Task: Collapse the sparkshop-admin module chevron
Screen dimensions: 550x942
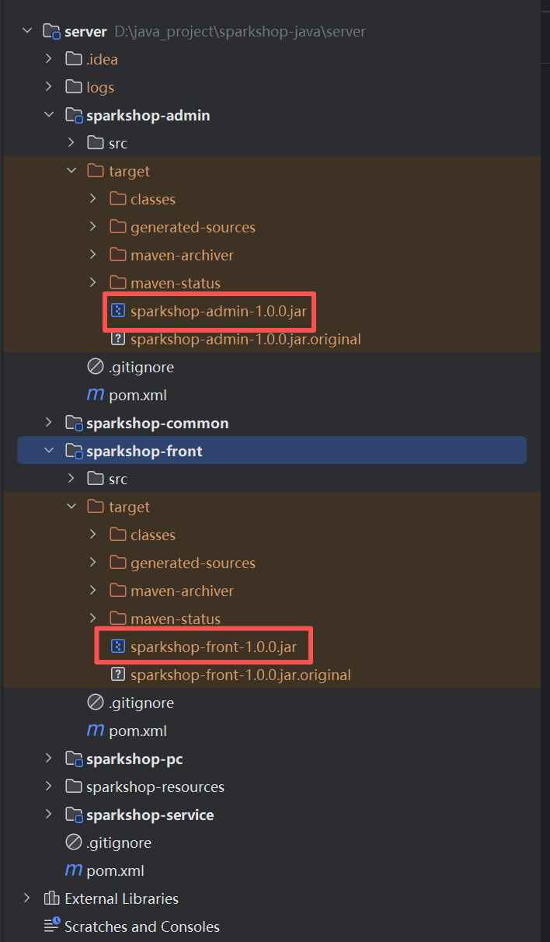Action: pyautogui.click(x=49, y=115)
